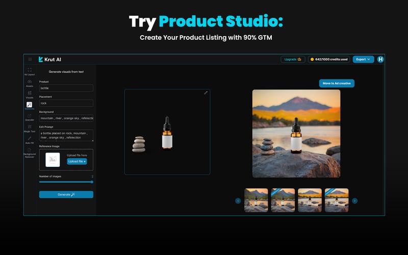Click the Number of images label
The height and width of the screenshot is (255, 408).
pos(50,176)
